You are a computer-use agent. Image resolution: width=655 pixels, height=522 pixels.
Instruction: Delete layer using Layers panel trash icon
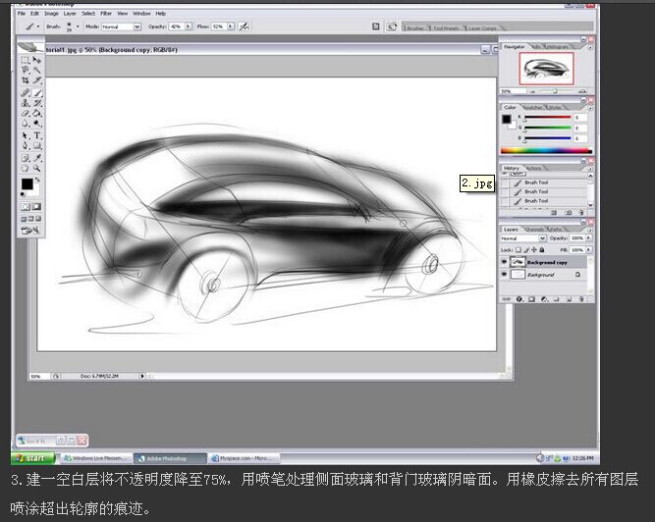click(x=581, y=299)
